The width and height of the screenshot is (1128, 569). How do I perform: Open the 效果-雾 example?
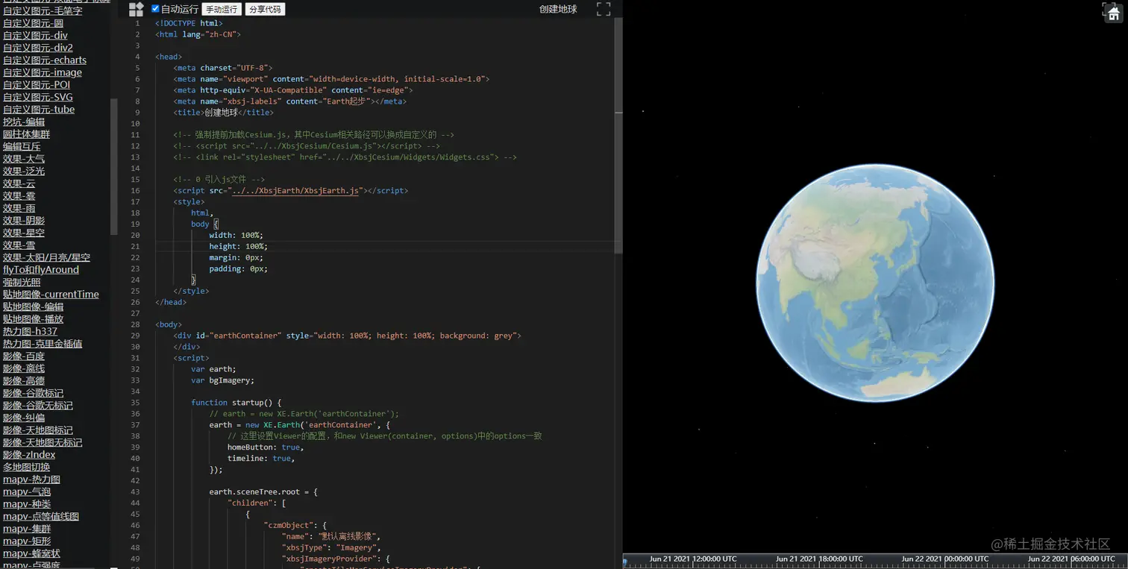19,195
